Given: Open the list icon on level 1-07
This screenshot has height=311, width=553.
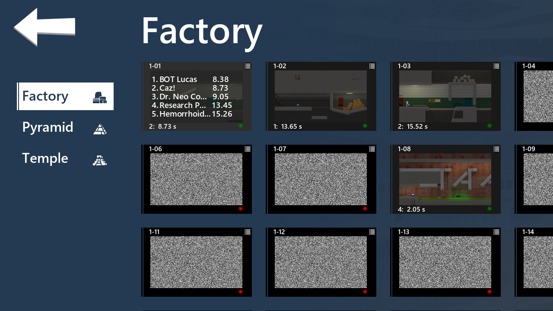Looking at the screenshot, I should (x=372, y=149).
